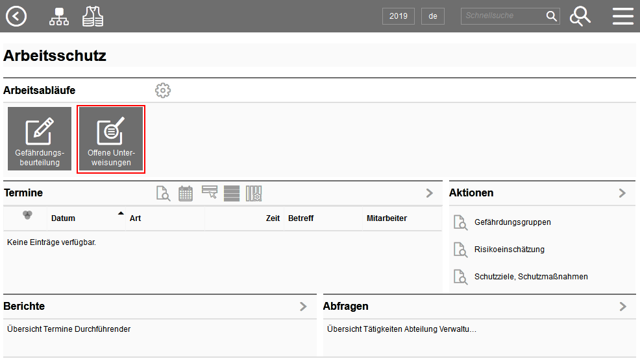640x361 pixels.
Task: Show Termine calendar view icon
Action: coord(186,193)
